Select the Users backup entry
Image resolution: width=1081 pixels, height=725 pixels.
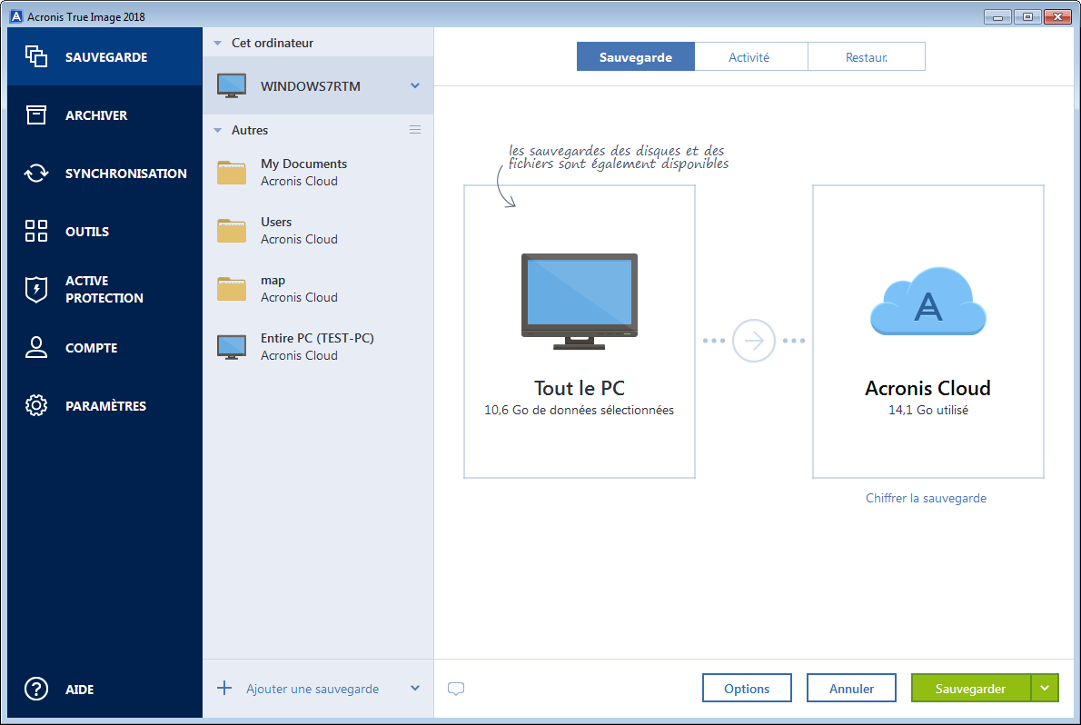pos(318,231)
